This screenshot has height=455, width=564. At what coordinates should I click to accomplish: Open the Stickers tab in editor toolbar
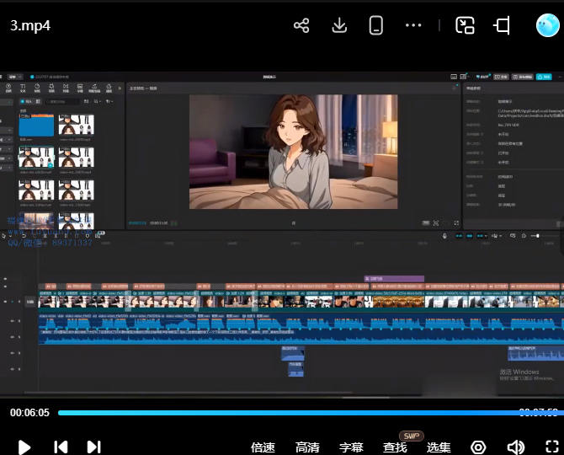click(x=37, y=88)
